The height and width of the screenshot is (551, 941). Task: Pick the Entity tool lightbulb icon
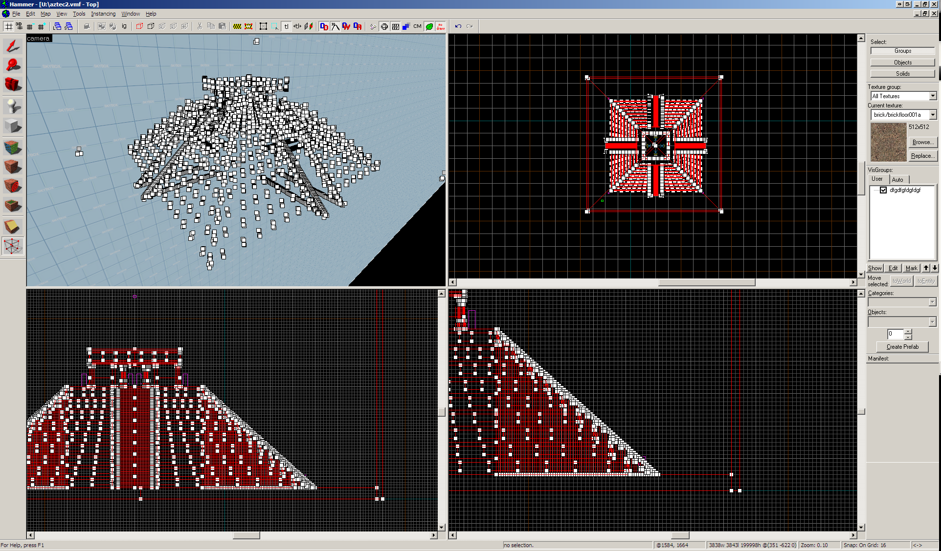pyautogui.click(x=13, y=106)
